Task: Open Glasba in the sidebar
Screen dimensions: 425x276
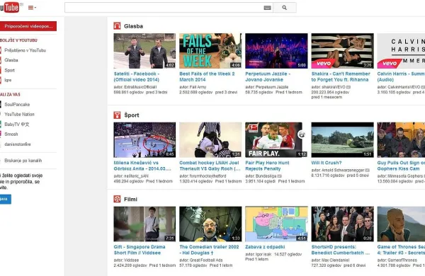Action: click(x=11, y=60)
